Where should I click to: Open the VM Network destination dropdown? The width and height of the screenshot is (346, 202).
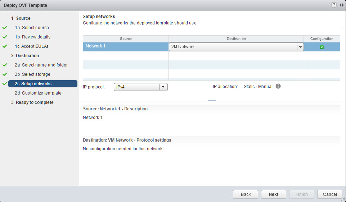(x=300, y=47)
